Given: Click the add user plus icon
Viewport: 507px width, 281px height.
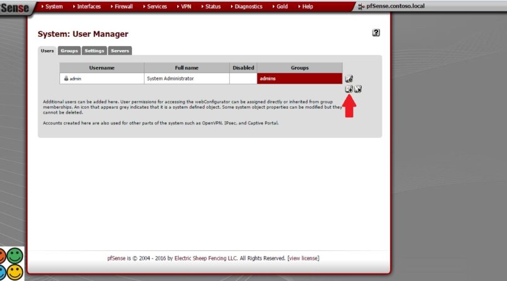Looking at the screenshot, I should [x=349, y=89].
